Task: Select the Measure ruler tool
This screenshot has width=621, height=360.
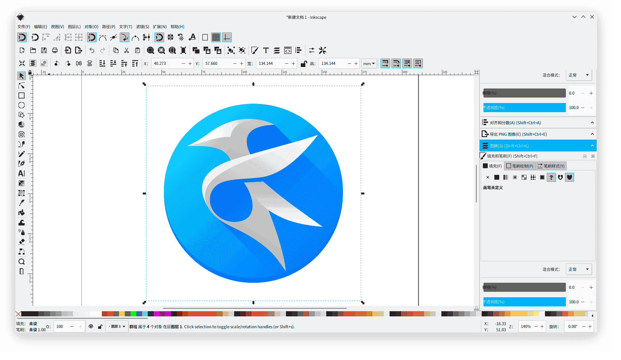Action: coord(21,271)
